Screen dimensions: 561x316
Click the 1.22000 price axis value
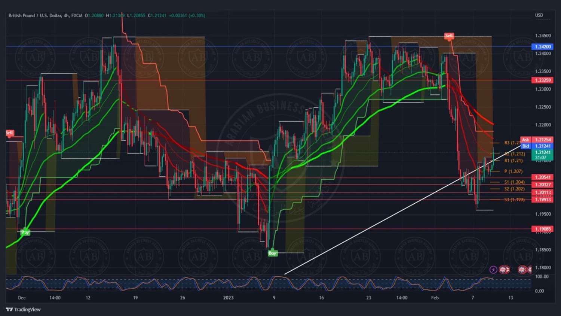pos(543,125)
